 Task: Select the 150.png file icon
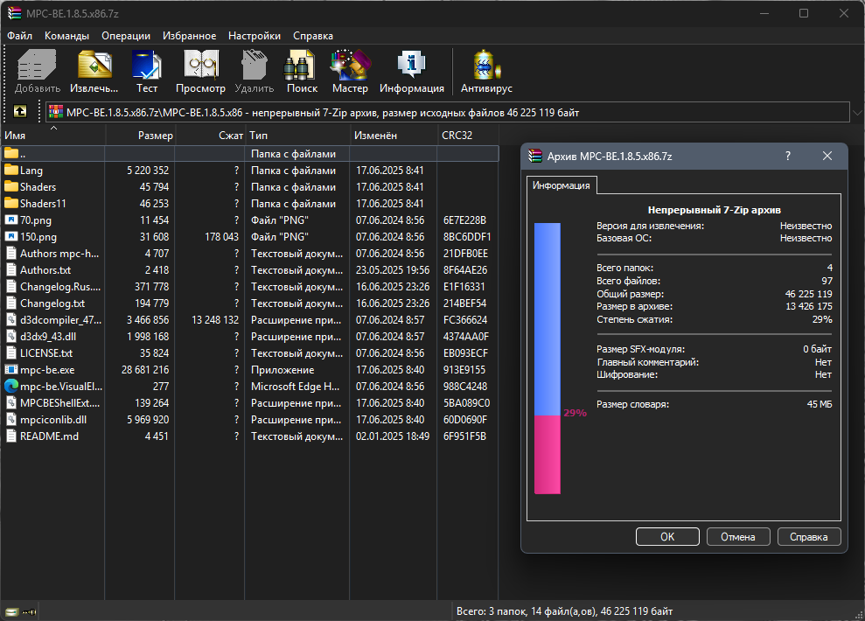pos(11,237)
